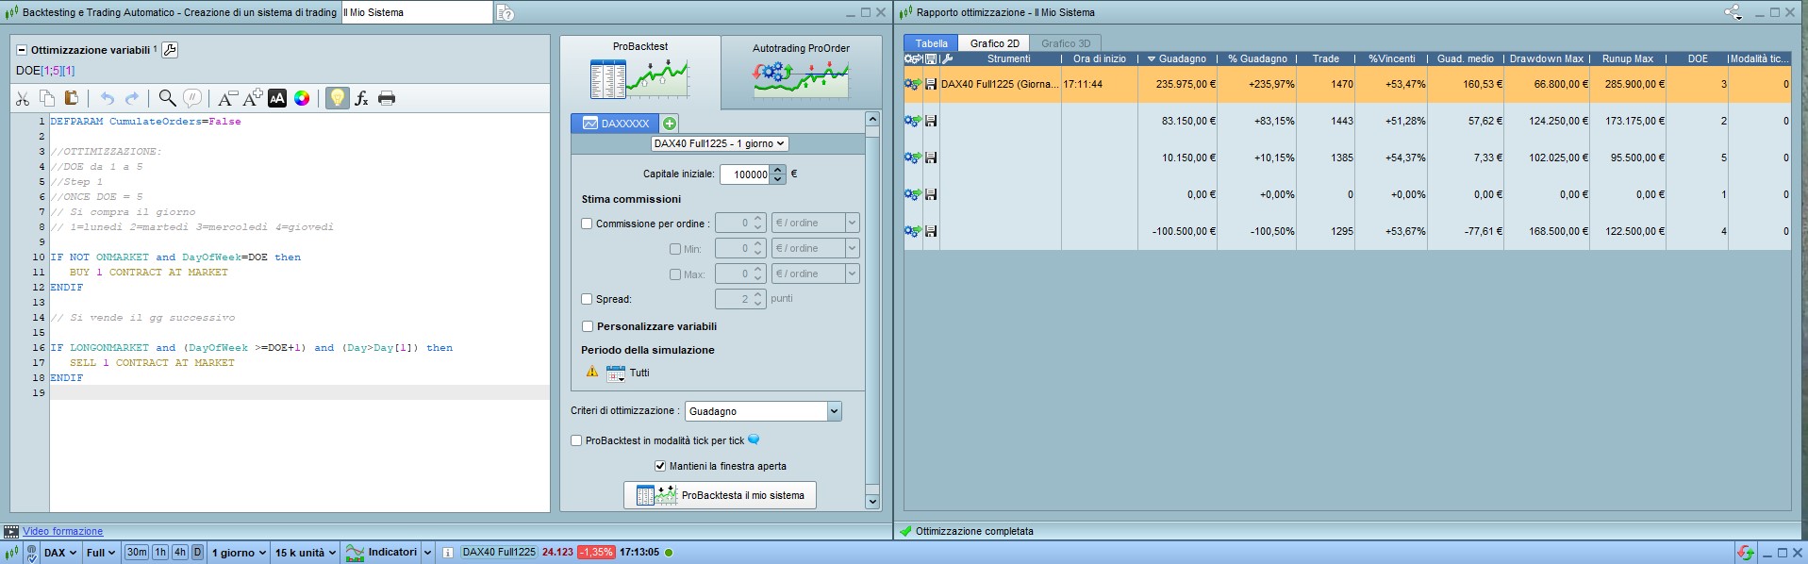The image size is (1808, 564).
Task: Open the Video formazione link
Action: [x=62, y=531]
